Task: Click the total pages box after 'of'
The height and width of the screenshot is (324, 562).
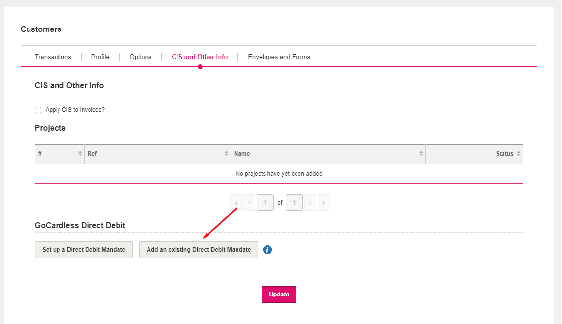Action: [x=294, y=203]
